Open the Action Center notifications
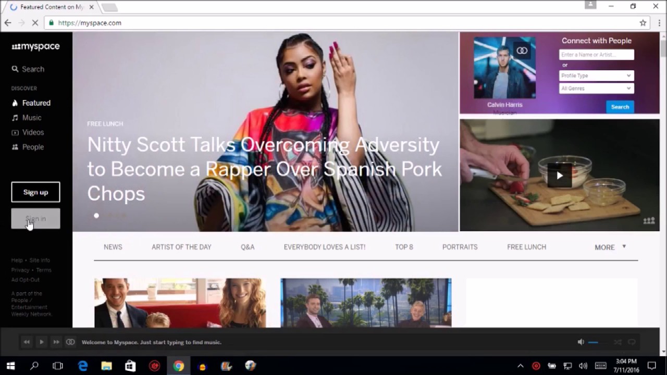 651,366
